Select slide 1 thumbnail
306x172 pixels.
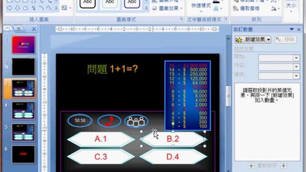(x=23, y=45)
